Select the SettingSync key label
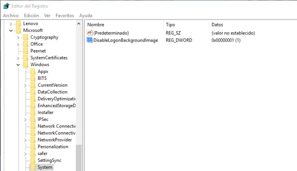 tap(49, 161)
